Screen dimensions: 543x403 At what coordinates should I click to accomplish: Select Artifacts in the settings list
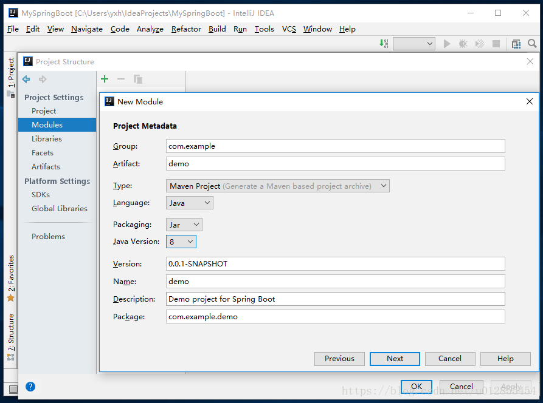click(x=57, y=166)
